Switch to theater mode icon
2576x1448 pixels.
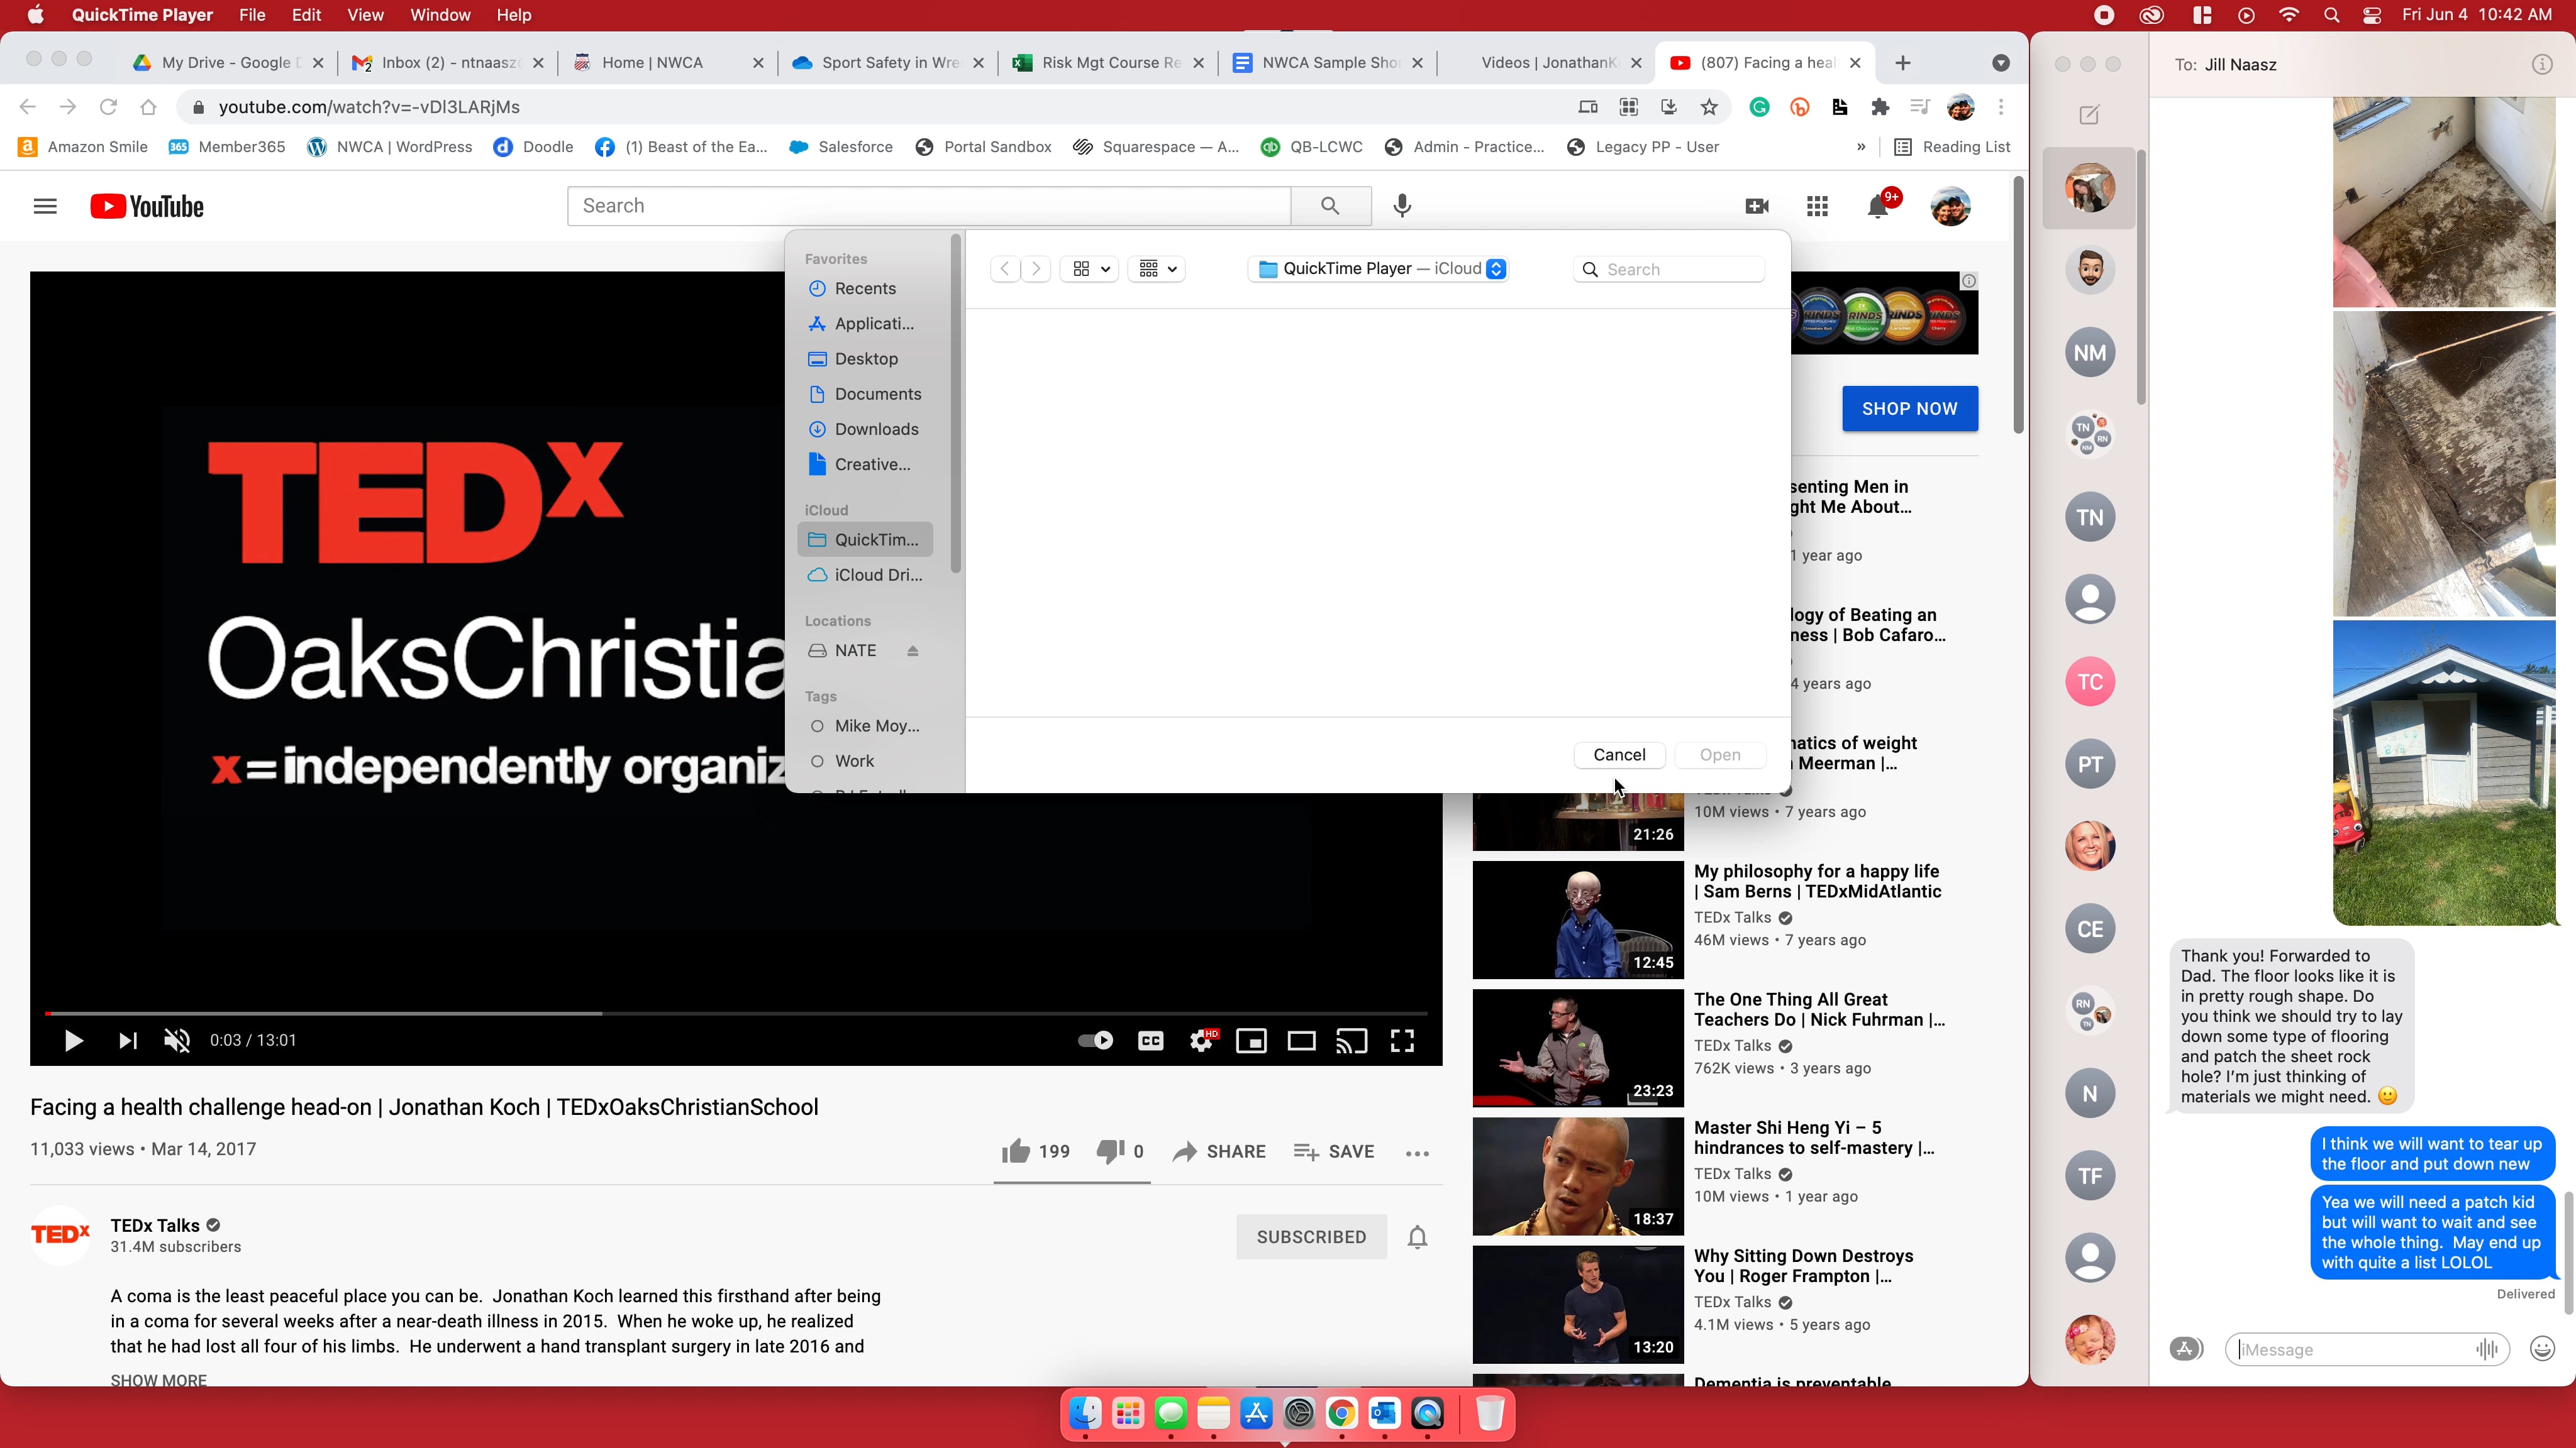[x=1301, y=1040]
